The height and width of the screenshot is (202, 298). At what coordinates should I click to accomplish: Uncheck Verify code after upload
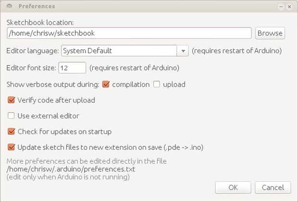pos(12,100)
